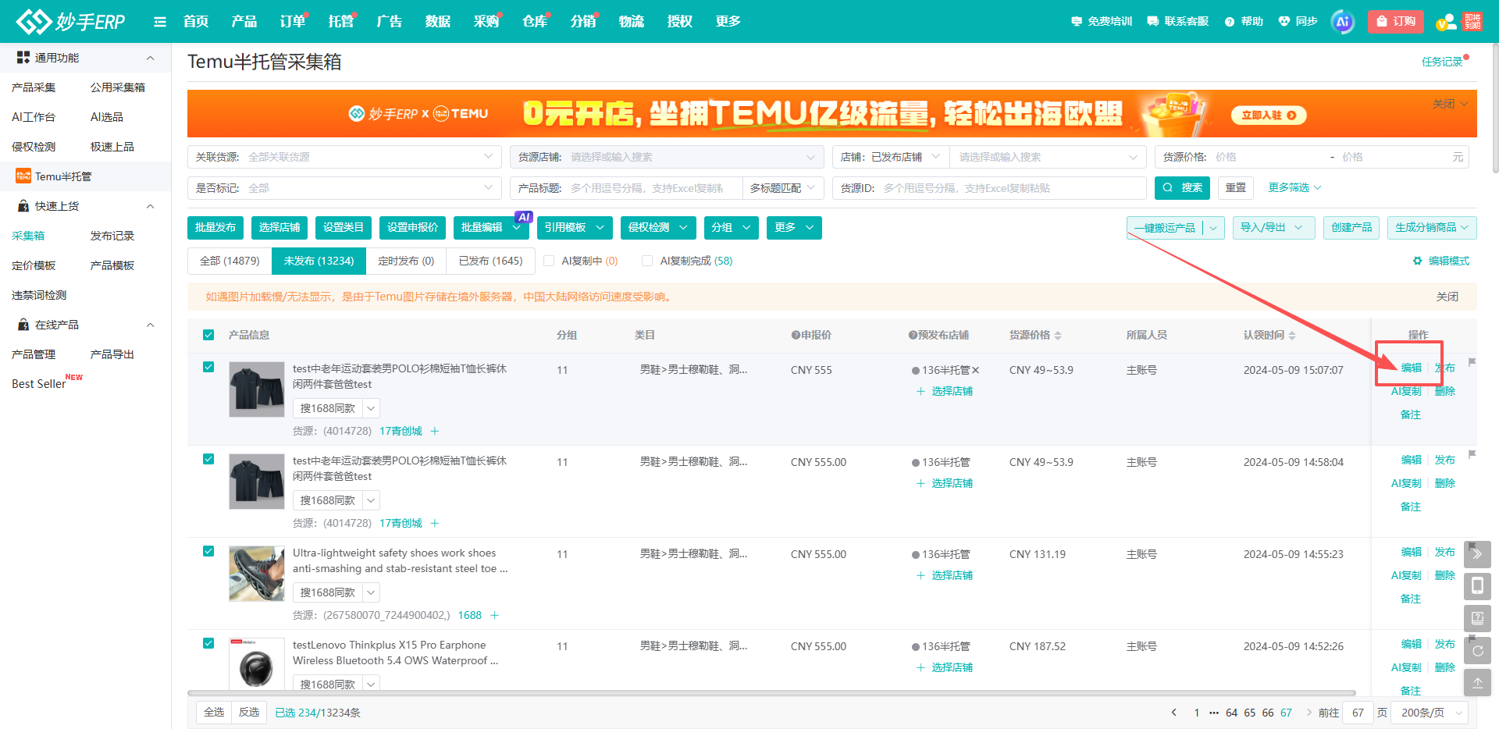Viewport: 1499px width, 729px height.
Task: Switch to the 全部 (14879) tab
Action: pos(230,261)
